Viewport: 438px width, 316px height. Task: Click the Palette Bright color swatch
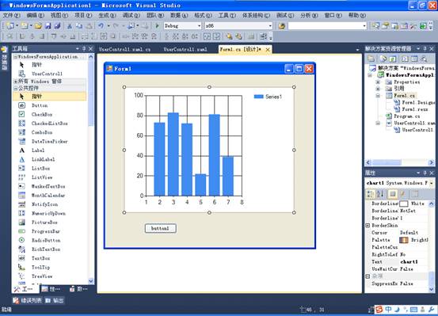404,240
